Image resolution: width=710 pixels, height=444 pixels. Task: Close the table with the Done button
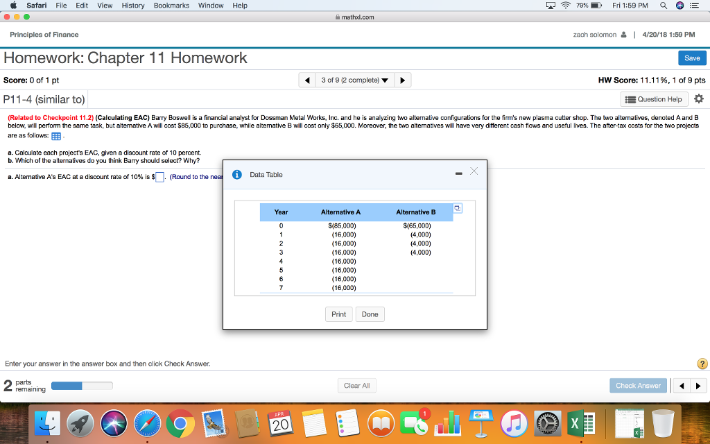coord(370,314)
